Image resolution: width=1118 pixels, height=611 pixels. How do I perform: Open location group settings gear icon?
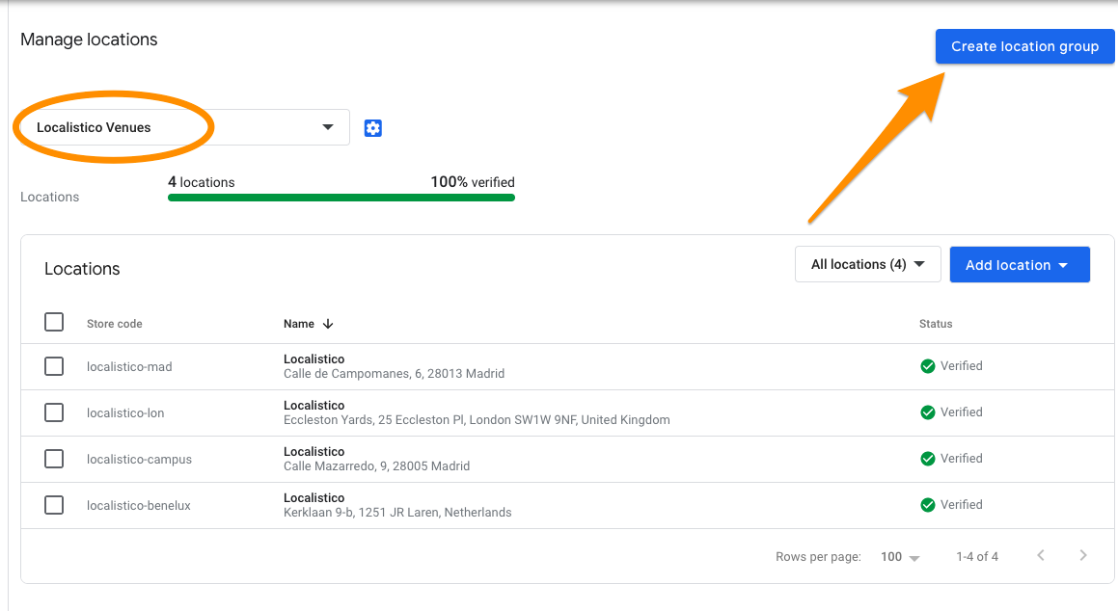[x=373, y=128]
